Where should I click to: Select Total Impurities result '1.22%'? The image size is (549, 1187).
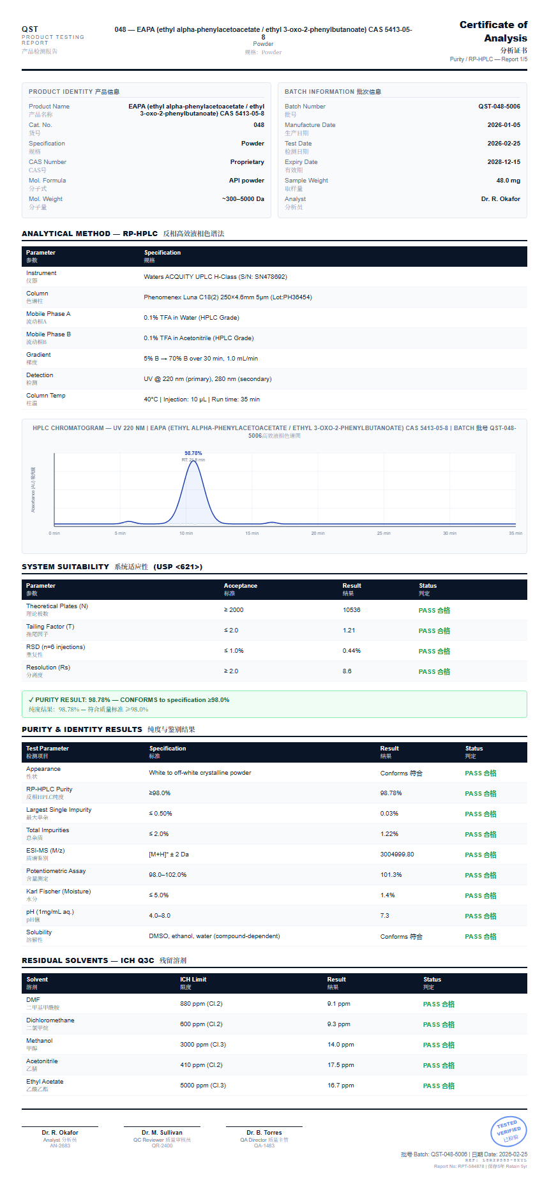pos(389,834)
